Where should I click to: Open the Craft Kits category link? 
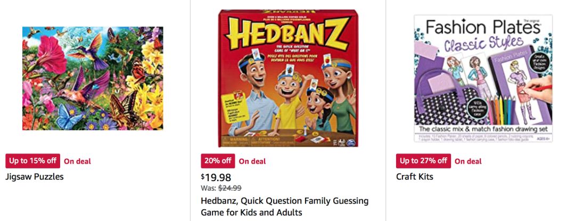(x=415, y=177)
